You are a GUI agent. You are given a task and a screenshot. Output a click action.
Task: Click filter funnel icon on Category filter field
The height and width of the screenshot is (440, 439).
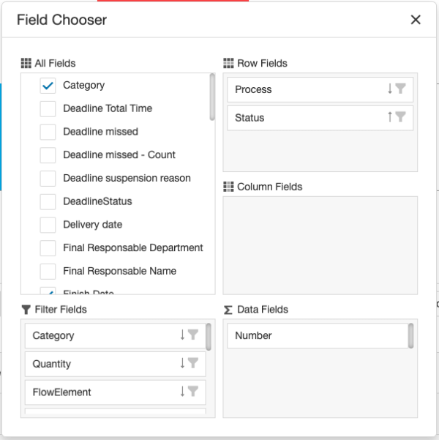(x=193, y=335)
